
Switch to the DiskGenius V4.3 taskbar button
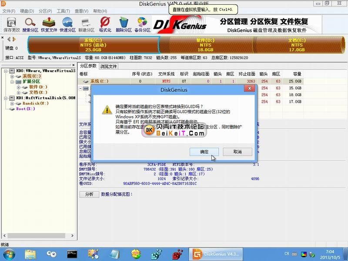pyautogui.click(x=216, y=254)
